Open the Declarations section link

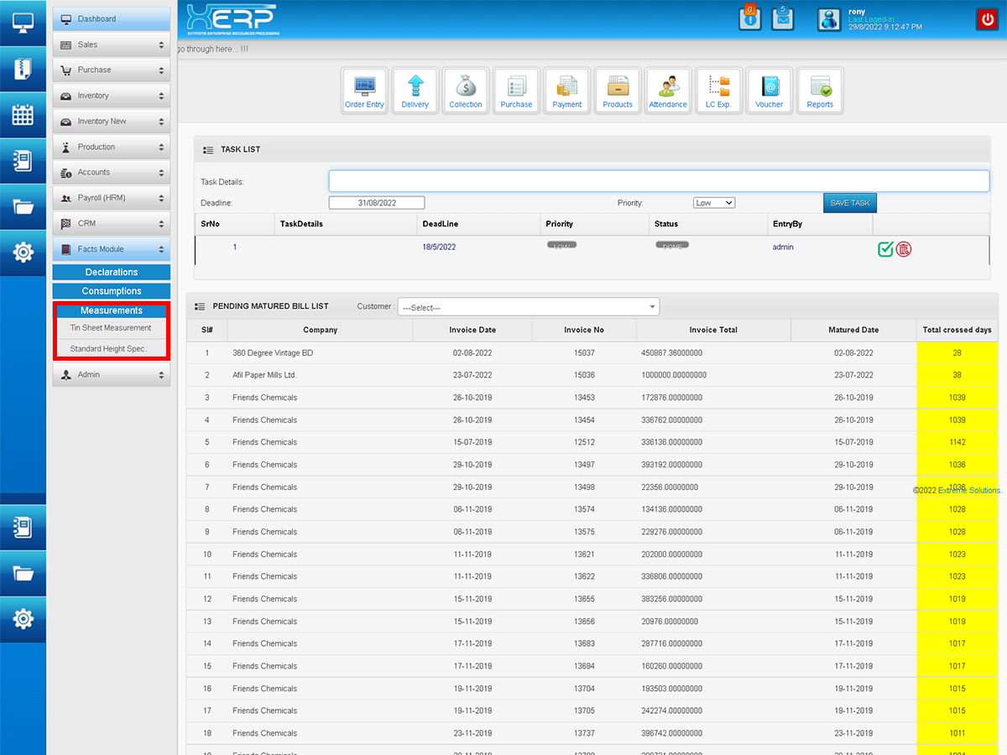point(112,273)
